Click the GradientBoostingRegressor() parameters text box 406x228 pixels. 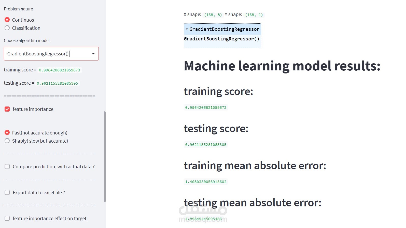221,39
